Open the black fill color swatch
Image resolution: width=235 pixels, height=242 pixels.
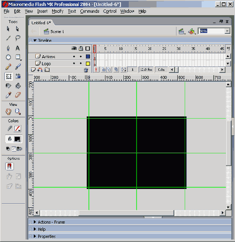(x=17, y=139)
